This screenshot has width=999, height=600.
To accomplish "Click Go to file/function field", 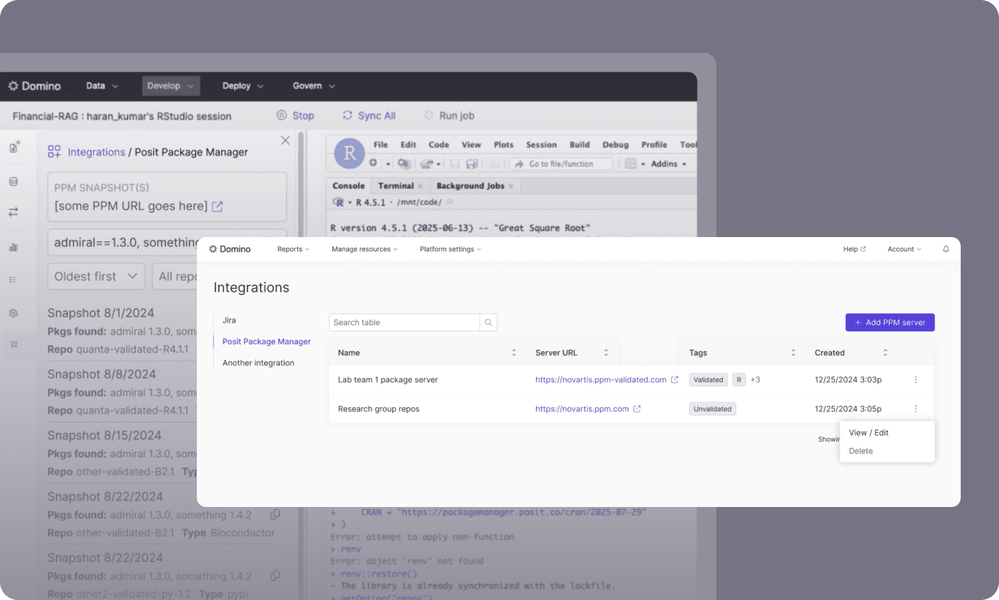I will tap(561, 164).
